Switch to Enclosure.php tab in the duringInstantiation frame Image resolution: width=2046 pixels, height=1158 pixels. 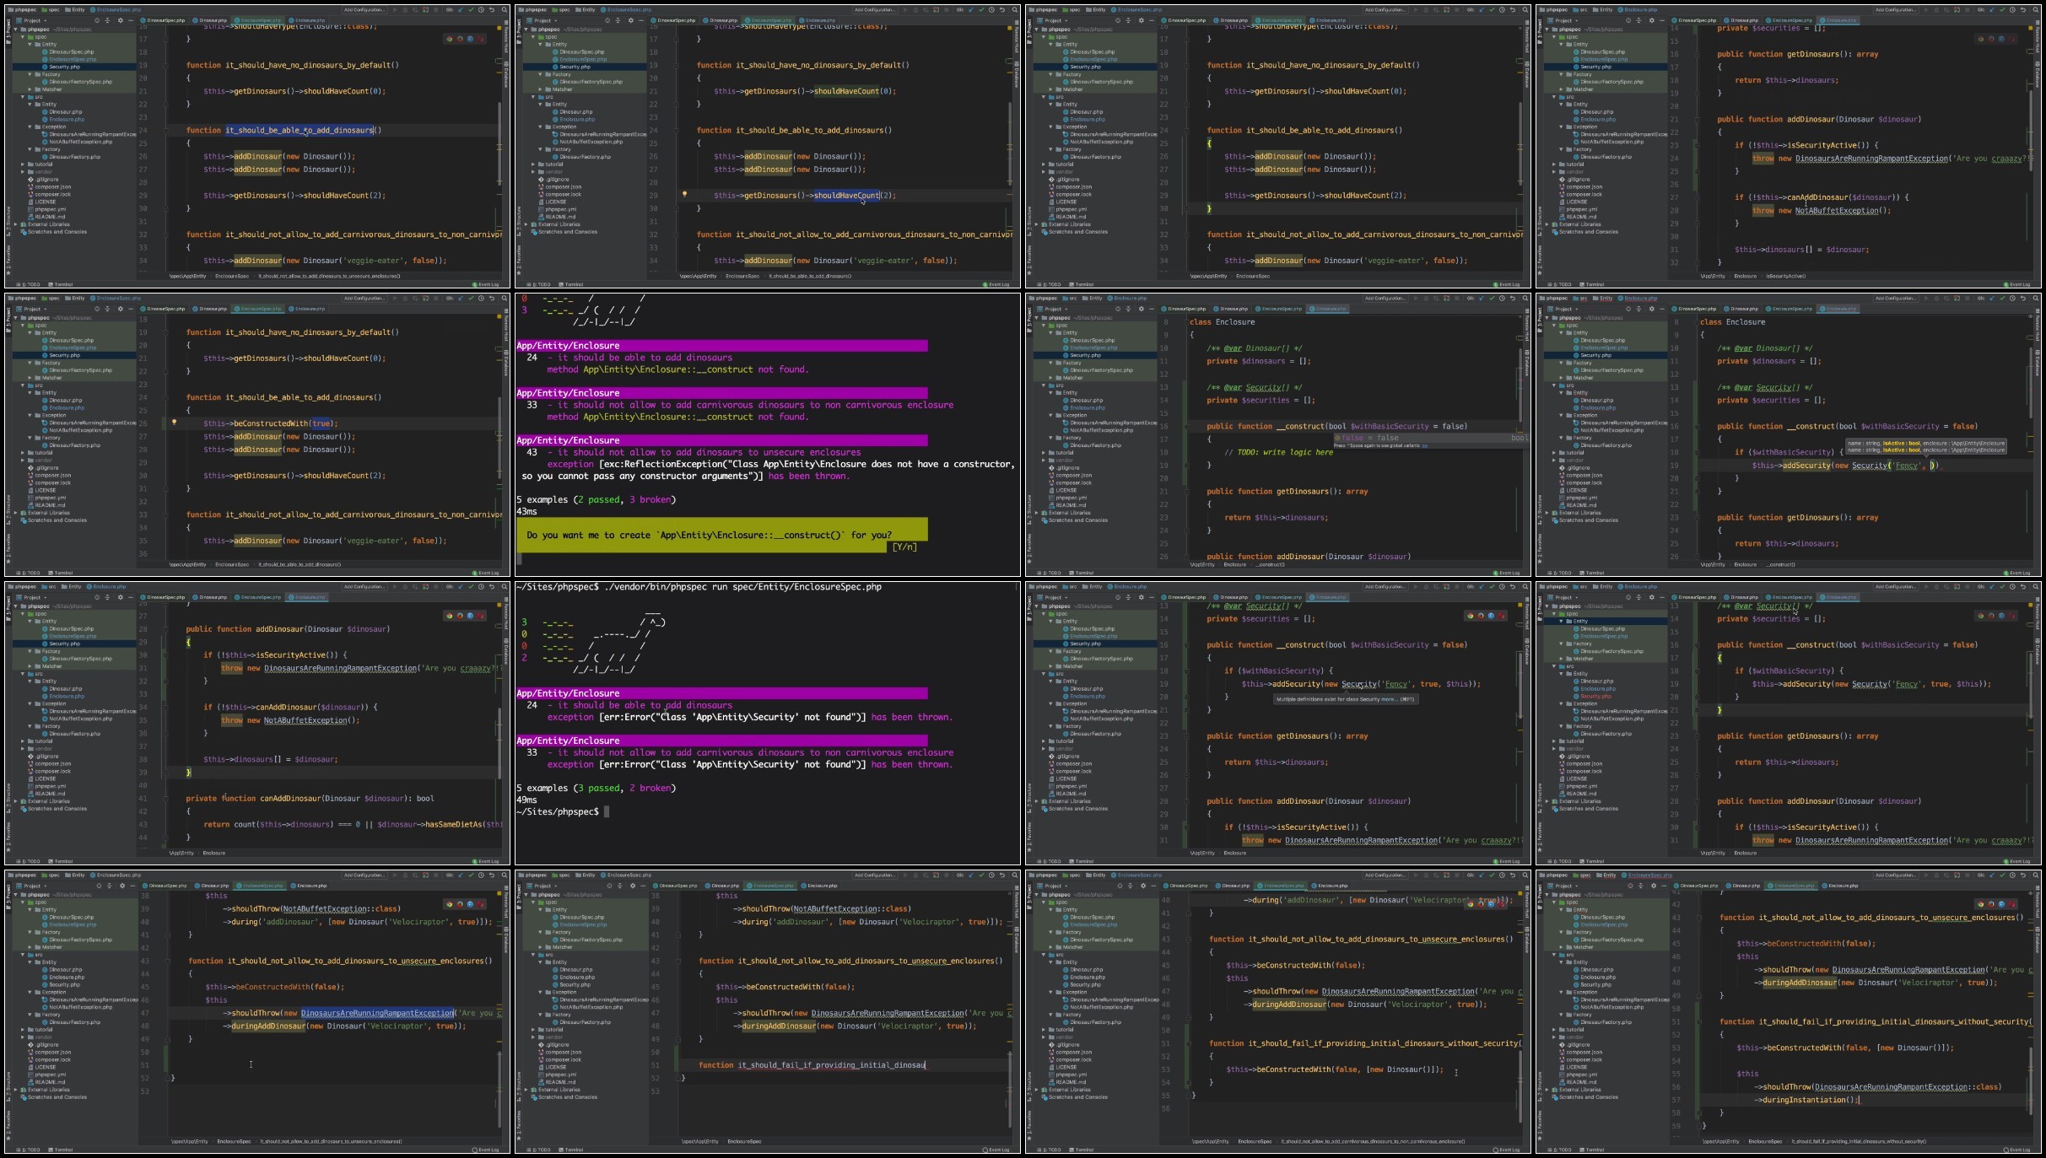tap(1842, 886)
